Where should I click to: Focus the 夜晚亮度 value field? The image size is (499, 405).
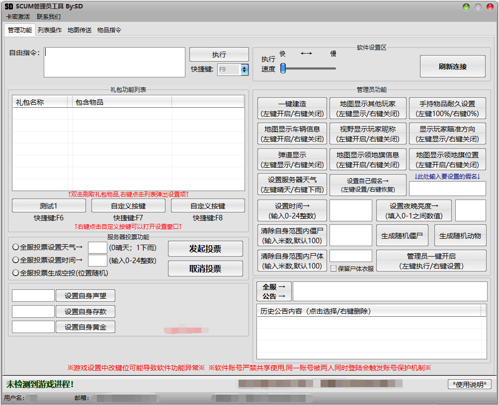click(x=470, y=210)
